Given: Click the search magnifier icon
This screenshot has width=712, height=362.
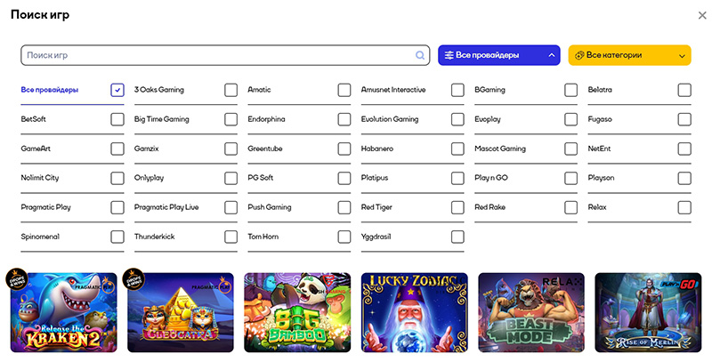Looking at the screenshot, I should pyautogui.click(x=420, y=55).
